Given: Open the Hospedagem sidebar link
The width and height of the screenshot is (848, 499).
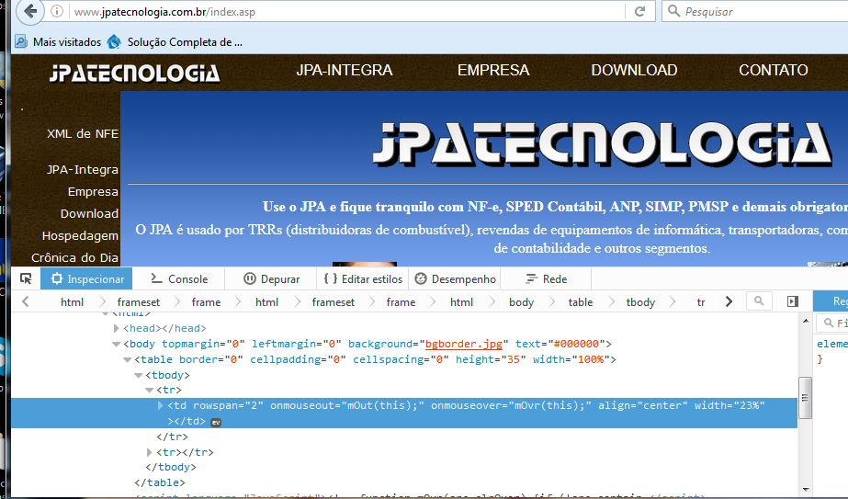Looking at the screenshot, I should (80, 236).
